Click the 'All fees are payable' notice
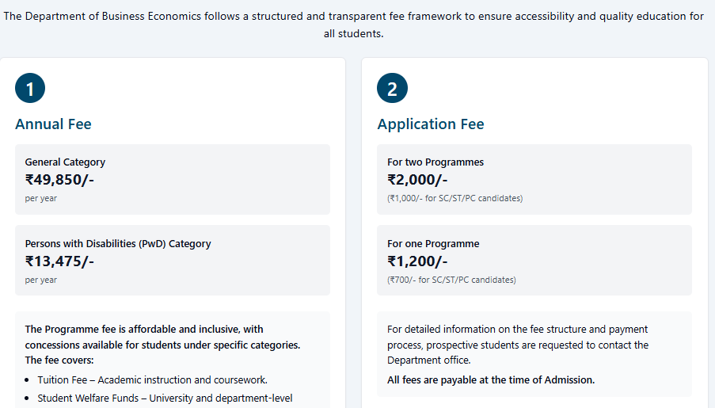Screen dimensions: 715x408 (x=491, y=379)
